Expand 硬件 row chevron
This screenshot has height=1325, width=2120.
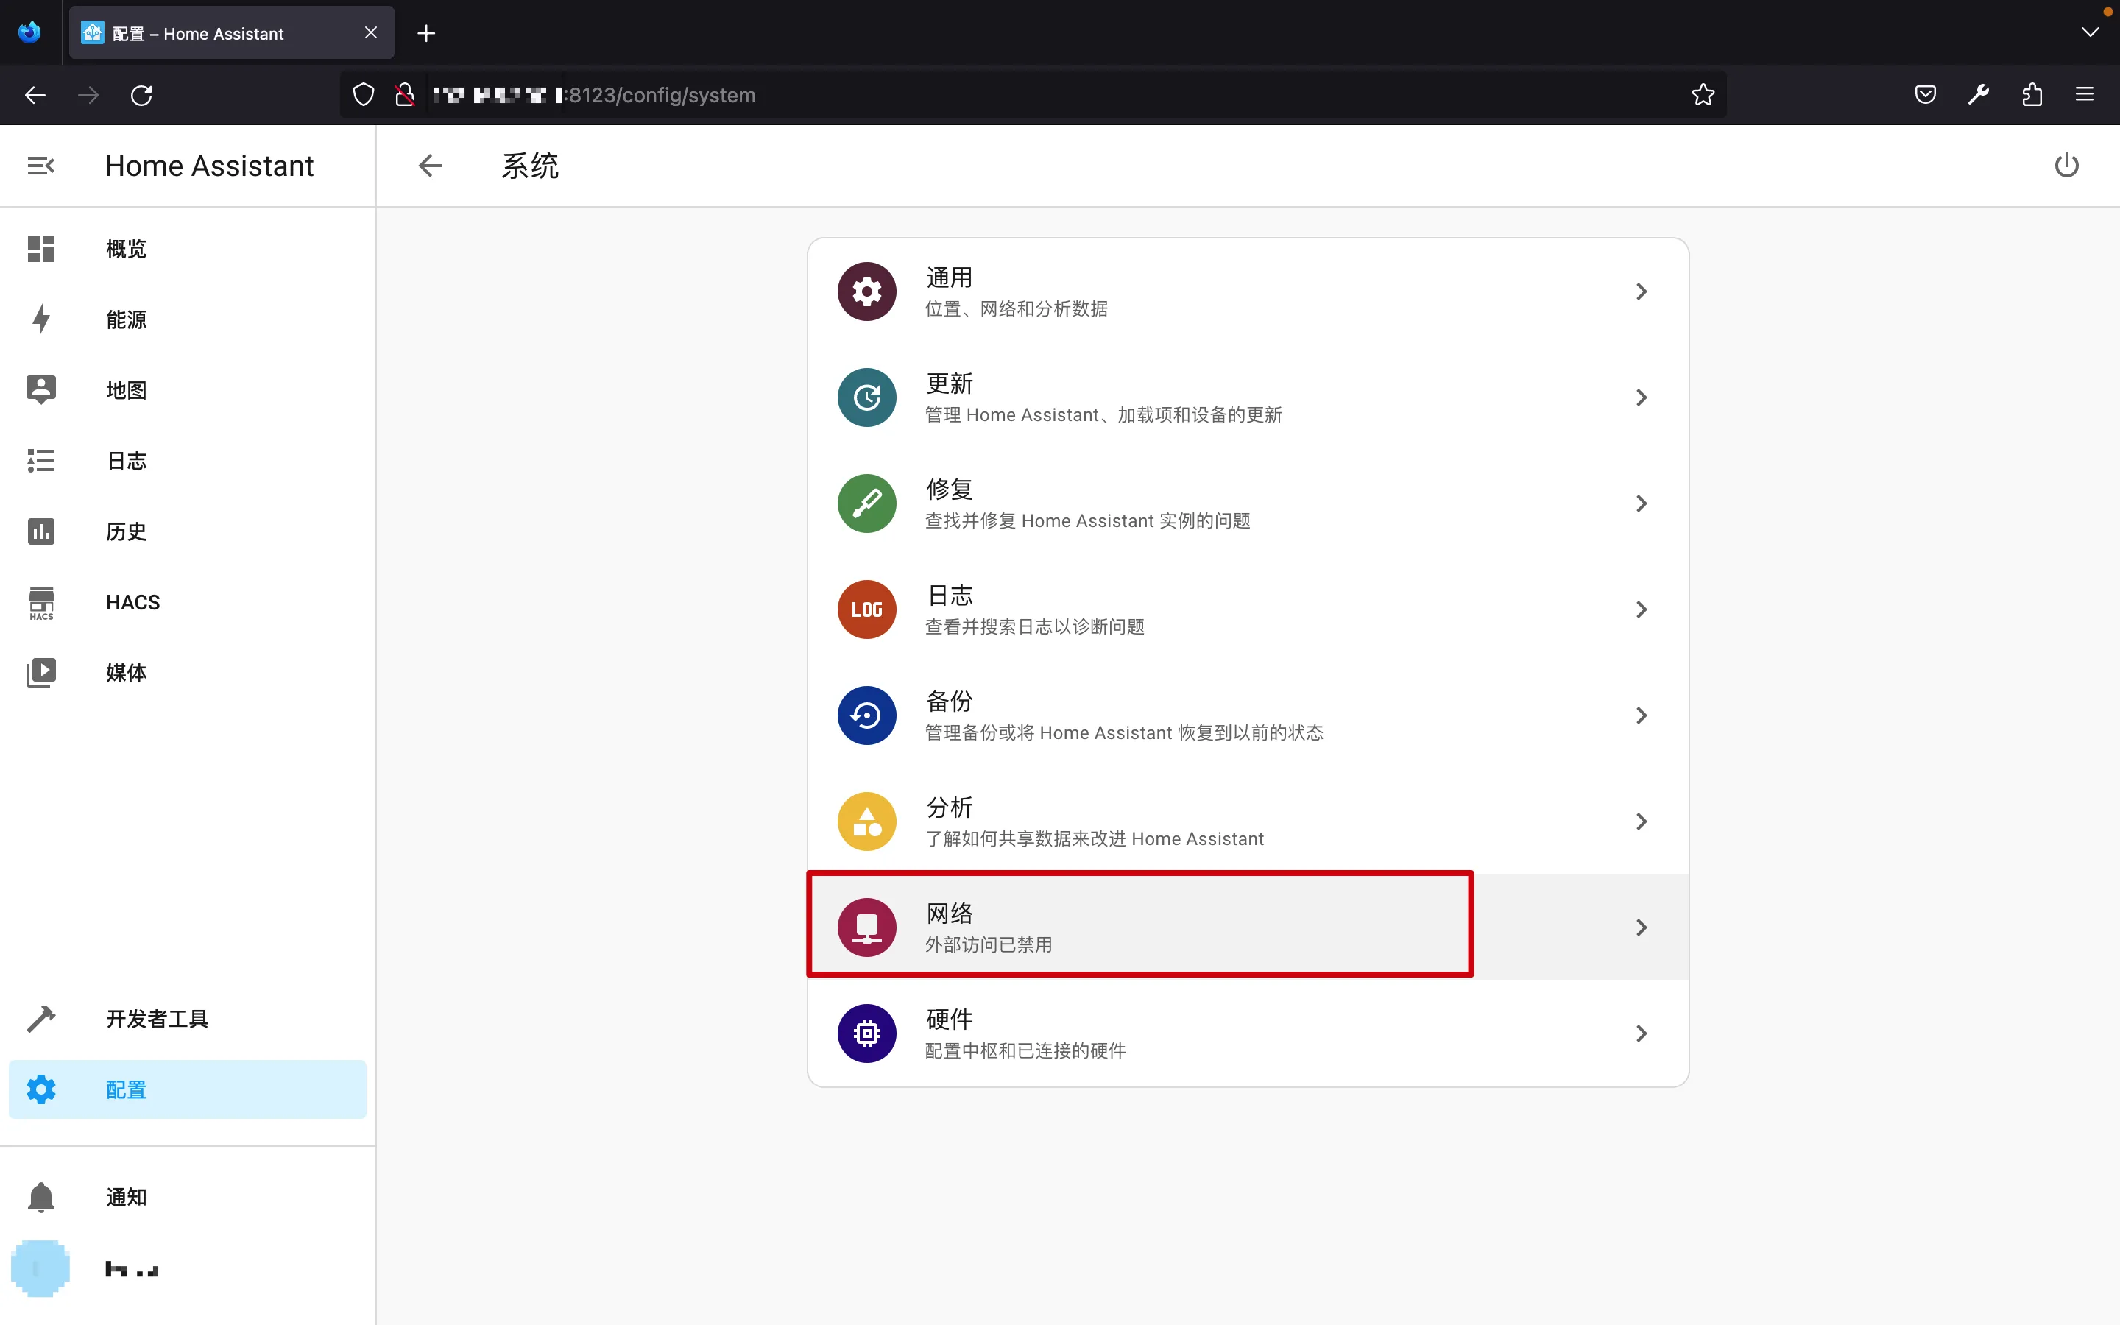pyautogui.click(x=1642, y=1033)
